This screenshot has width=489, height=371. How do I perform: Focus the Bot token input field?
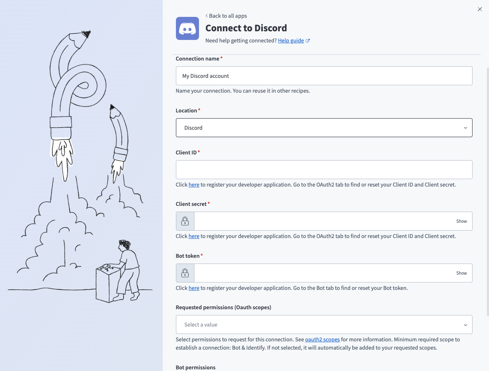click(x=324, y=273)
